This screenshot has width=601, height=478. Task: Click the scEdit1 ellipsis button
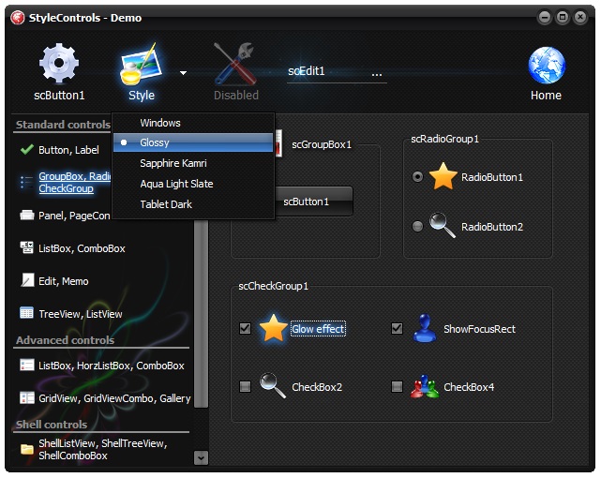[x=377, y=73]
